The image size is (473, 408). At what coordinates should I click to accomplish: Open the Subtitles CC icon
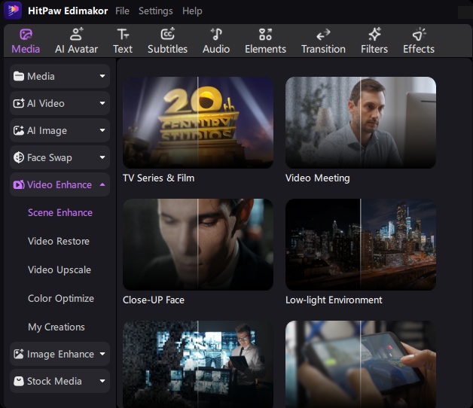pos(167,34)
